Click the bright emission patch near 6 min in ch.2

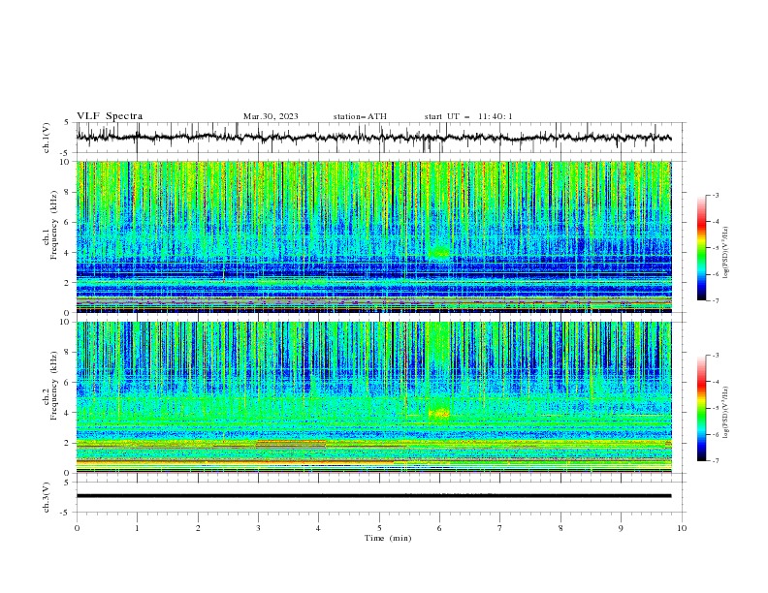pos(439,413)
